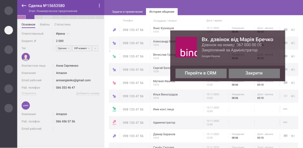The width and height of the screenshot is (303, 148).
Task: Add a new tag with the plus button
Action: [95, 48]
